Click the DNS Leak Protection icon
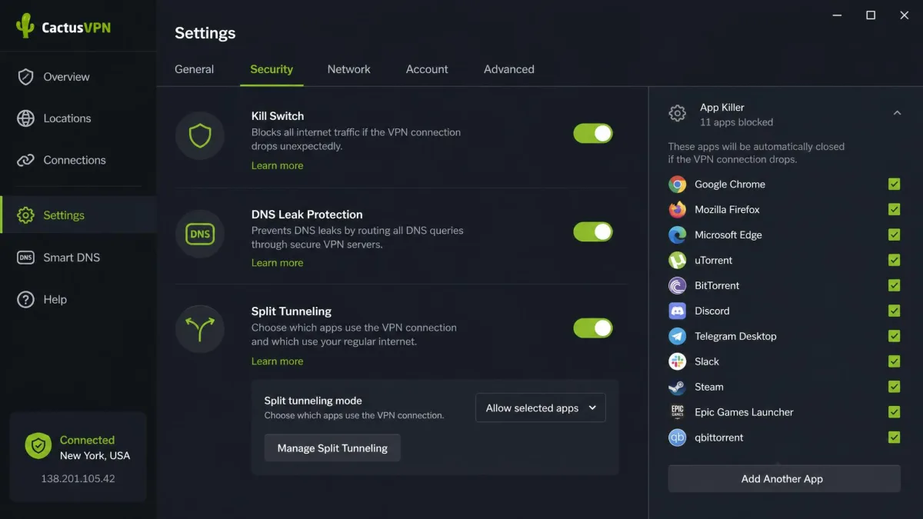The width and height of the screenshot is (923, 519). [200, 233]
